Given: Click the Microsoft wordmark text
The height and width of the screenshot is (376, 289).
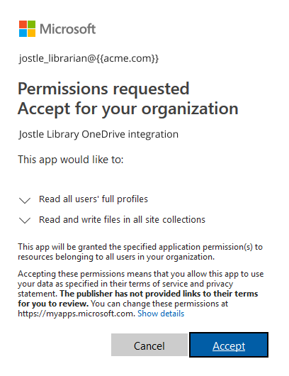Looking at the screenshot, I should (x=68, y=29).
